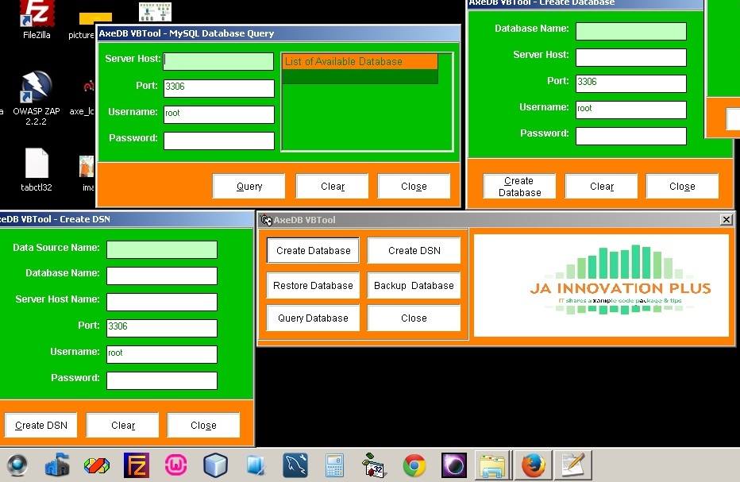Click the List of Available Database header
This screenshot has width=740, height=482.
tap(360, 61)
